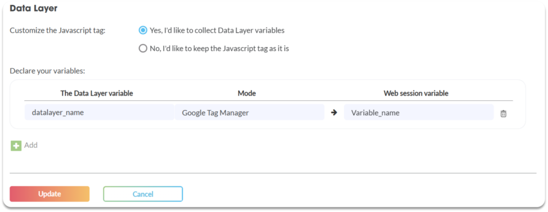
Task: Click the Web session variable column header
Action: (416, 93)
